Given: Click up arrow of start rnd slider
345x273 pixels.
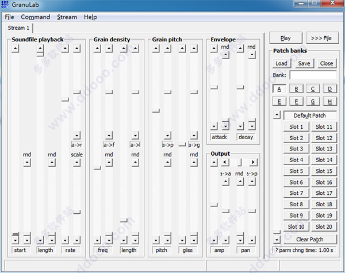Looking at the screenshot, I should (x=27, y=163).
